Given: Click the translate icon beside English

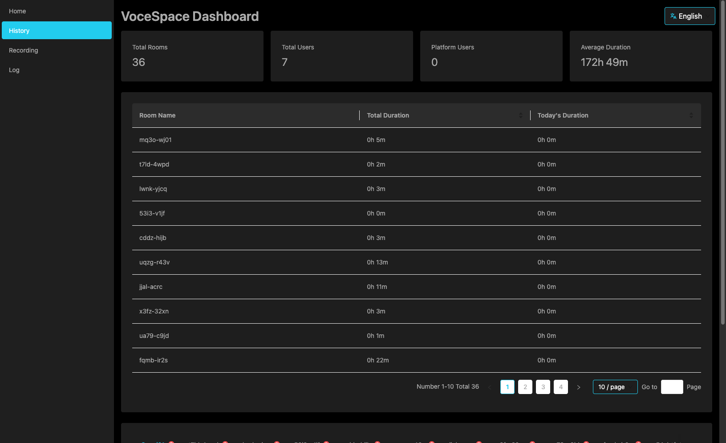Looking at the screenshot, I should [673, 16].
